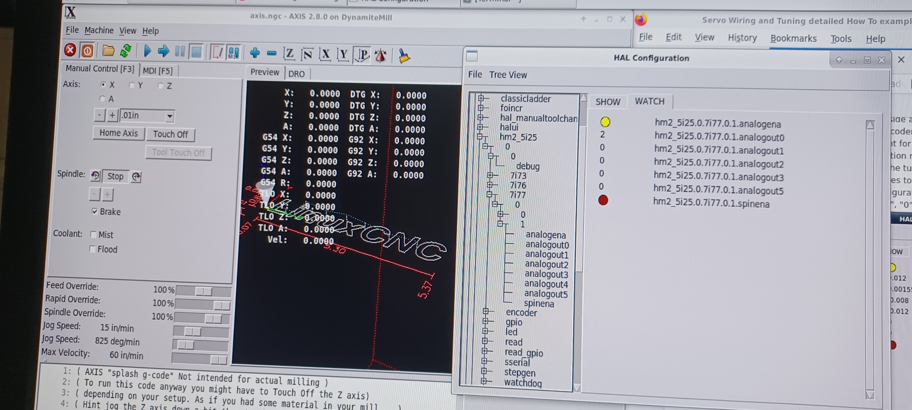Click spindle Stop button
912x410 pixels.
(x=115, y=176)
